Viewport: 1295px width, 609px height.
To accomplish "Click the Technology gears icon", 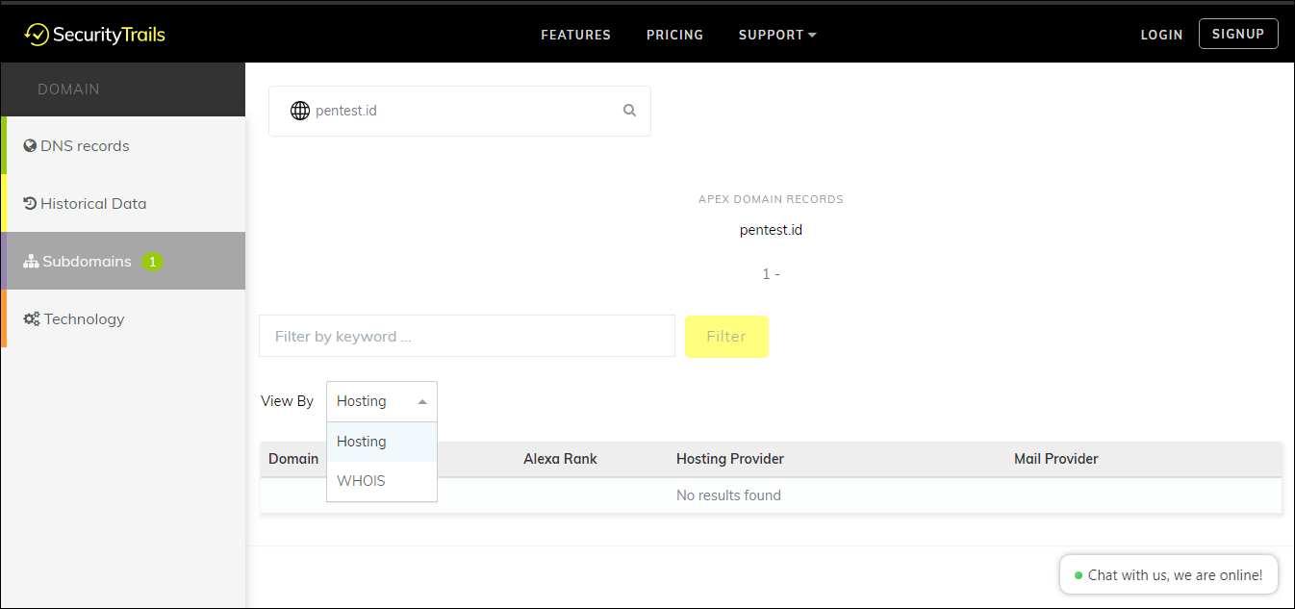I will (32, 319).
